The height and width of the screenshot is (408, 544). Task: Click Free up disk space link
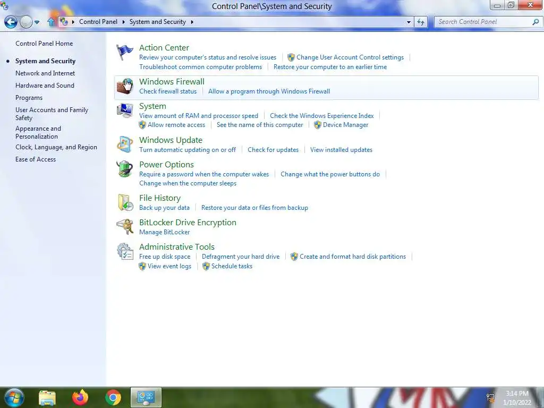click(x=165, y=257)
